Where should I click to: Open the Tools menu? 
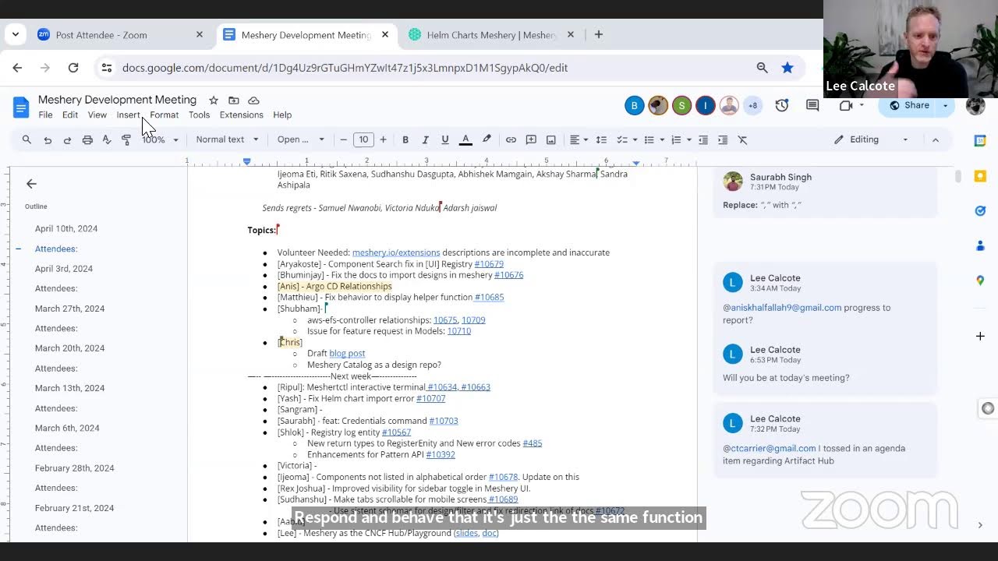(199, 115)
